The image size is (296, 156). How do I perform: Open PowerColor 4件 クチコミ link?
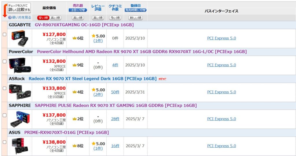tap(115, 65)
